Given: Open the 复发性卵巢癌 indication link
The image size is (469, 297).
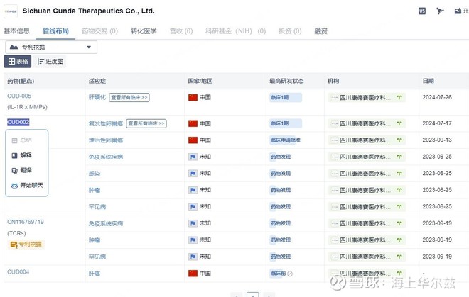Looking at the screenshot, I should [106, 123].
